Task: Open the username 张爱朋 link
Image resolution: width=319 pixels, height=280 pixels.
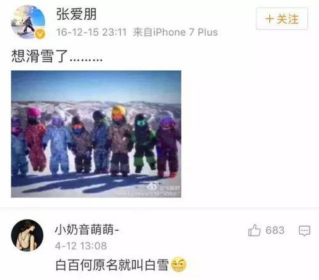Action: click(77, 14)
